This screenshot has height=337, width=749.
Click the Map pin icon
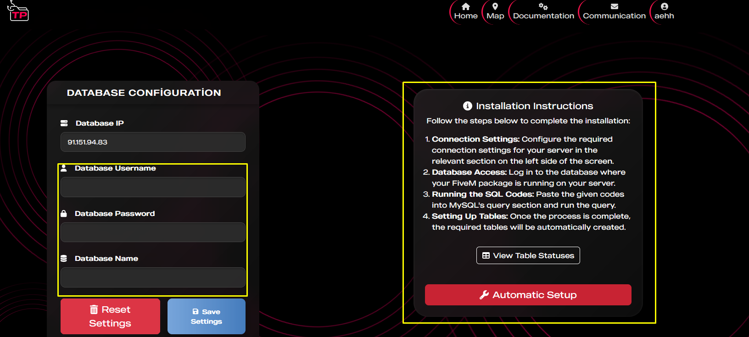495,6
